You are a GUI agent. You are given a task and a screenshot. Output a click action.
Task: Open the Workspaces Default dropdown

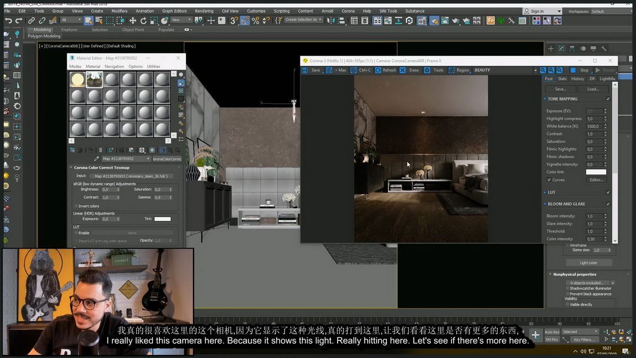[x=611, y=11]
